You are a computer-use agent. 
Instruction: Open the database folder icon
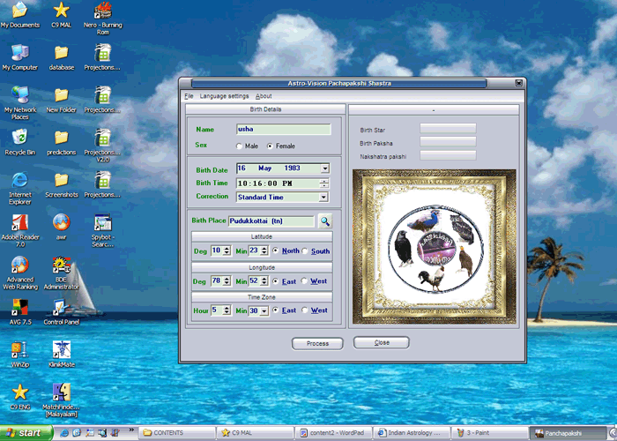tap(62, 57)
